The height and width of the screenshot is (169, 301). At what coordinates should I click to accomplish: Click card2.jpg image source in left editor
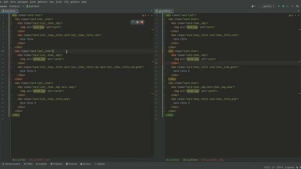[x=39, y=59]
